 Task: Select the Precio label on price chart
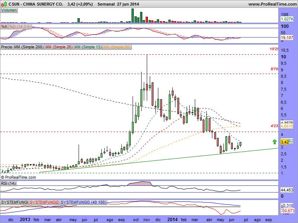pyautogui.click(x=7, y=47)
